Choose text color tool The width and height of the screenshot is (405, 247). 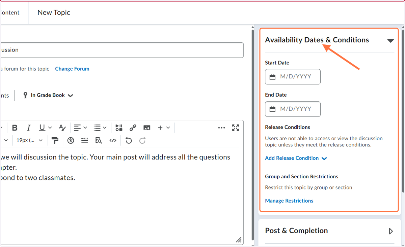[62, 128]
